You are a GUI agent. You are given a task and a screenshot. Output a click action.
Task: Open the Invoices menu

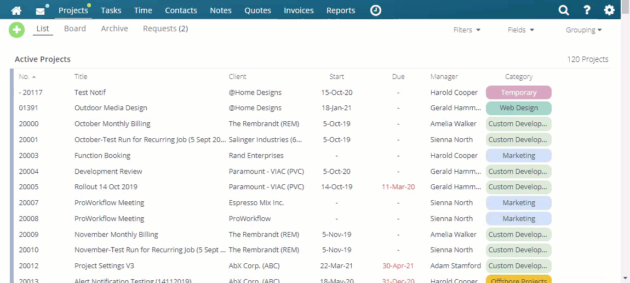click(x=299, y=10)
